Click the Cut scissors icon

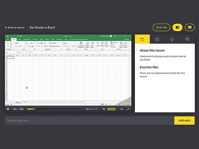11,42
